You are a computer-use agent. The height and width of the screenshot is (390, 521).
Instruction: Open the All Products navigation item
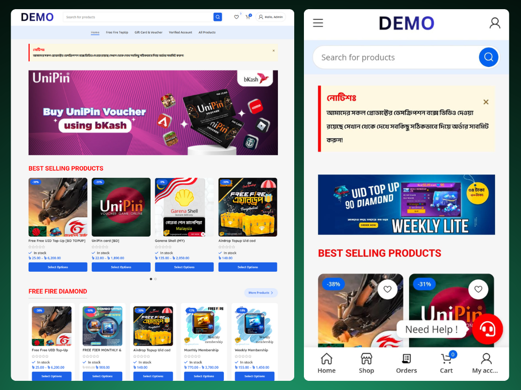[207, 32]
